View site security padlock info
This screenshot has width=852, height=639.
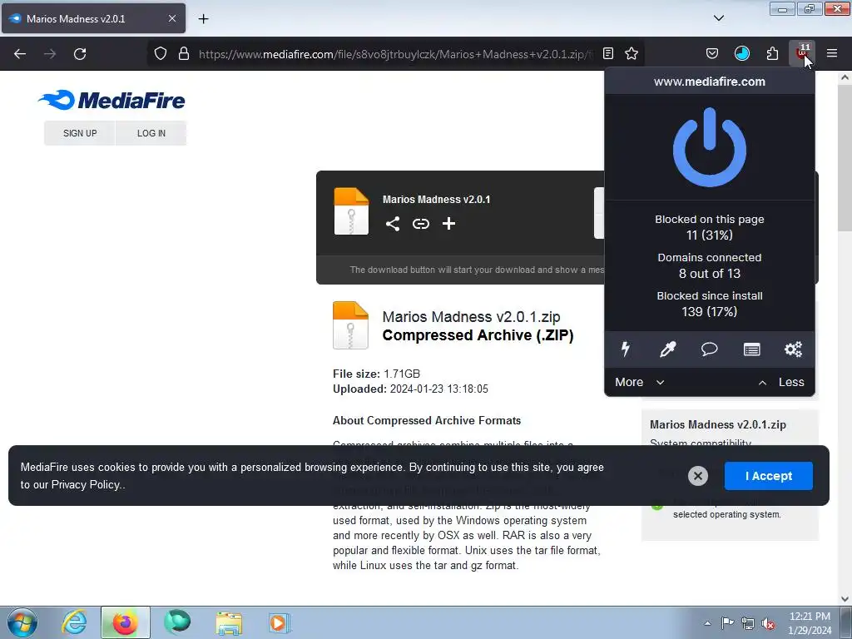pyautogui.click(x=184, y=53)
